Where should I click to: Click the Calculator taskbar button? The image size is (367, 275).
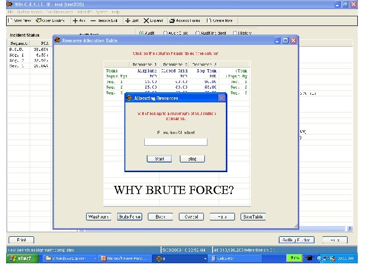click(x=236, y=258)
